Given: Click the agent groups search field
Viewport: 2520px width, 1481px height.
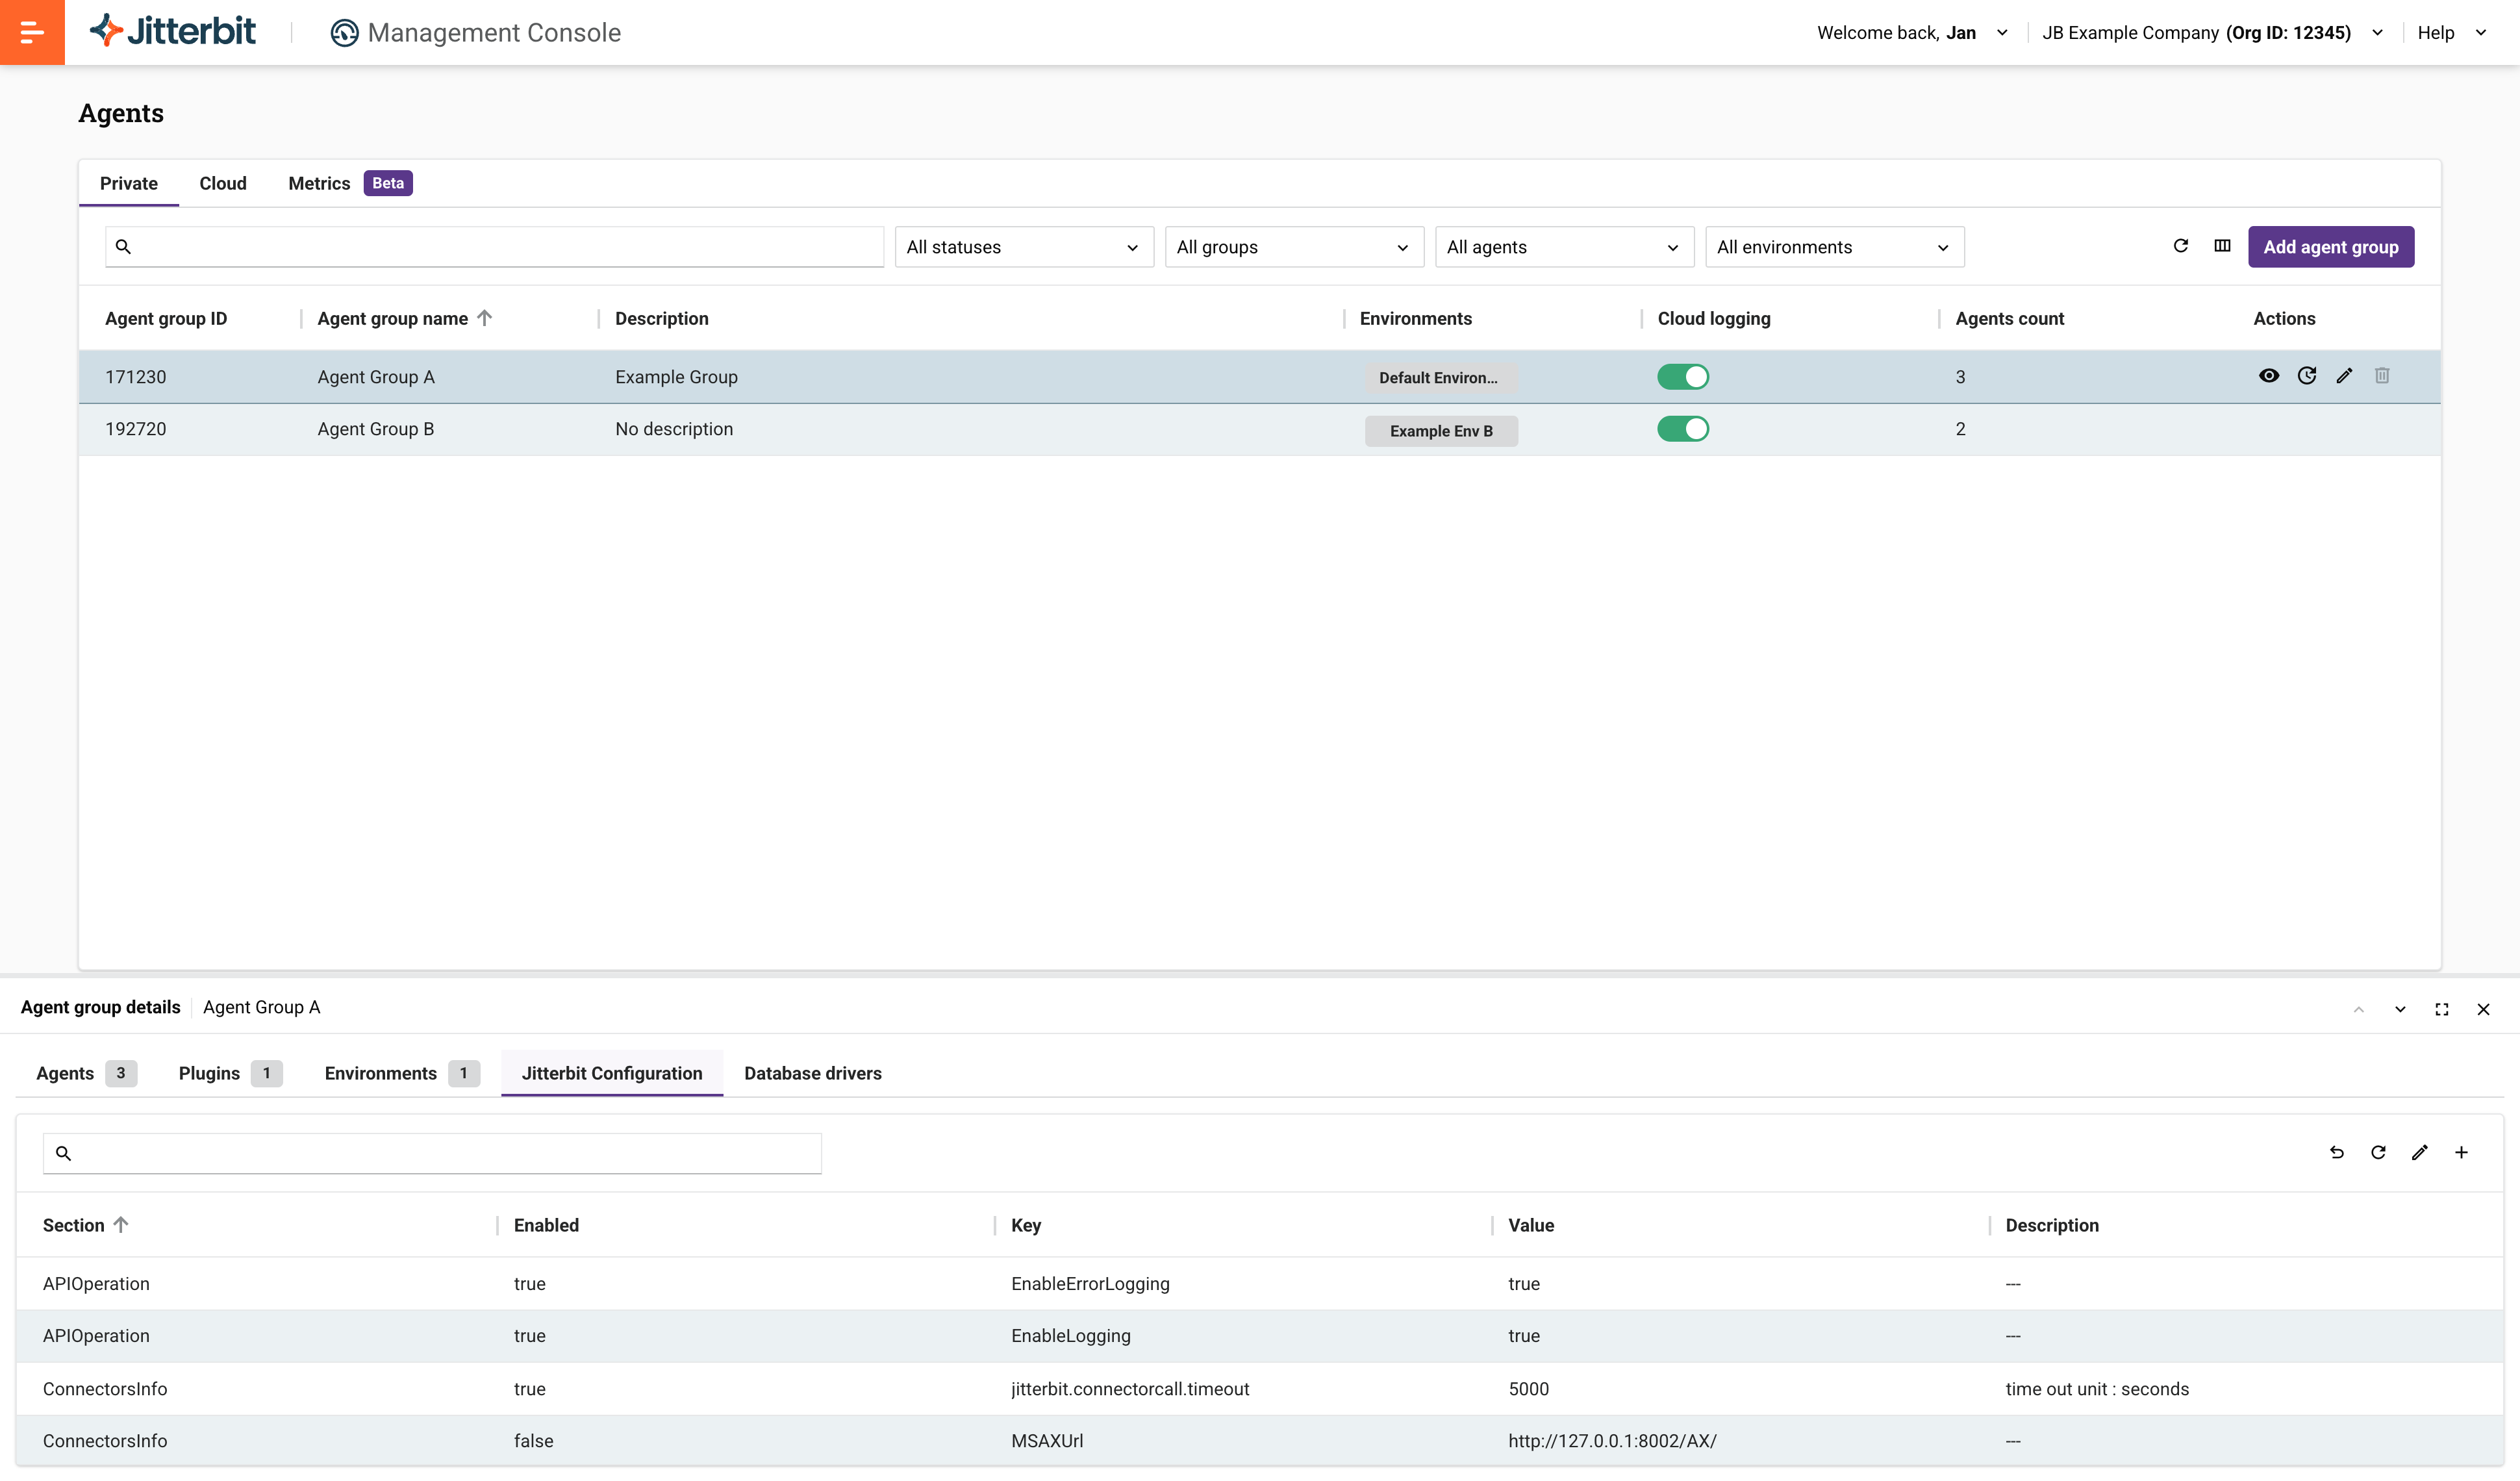Looking at the screenshot, I should (494, 247).
